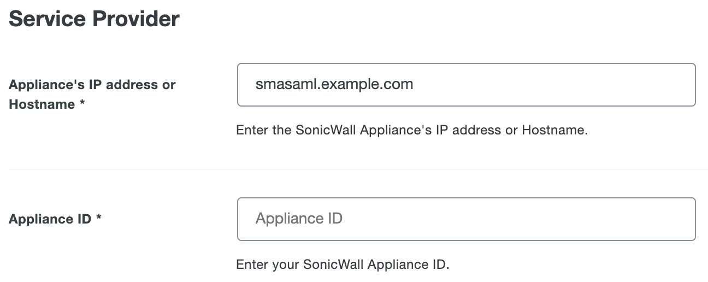
Task: Click the "Appliance ID" placeholder text
Action: pyautogui.click(x=299, y=219)
